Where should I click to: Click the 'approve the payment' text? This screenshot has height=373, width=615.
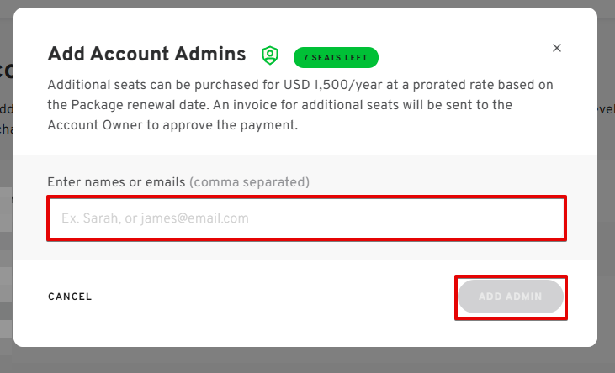[231, 125]
